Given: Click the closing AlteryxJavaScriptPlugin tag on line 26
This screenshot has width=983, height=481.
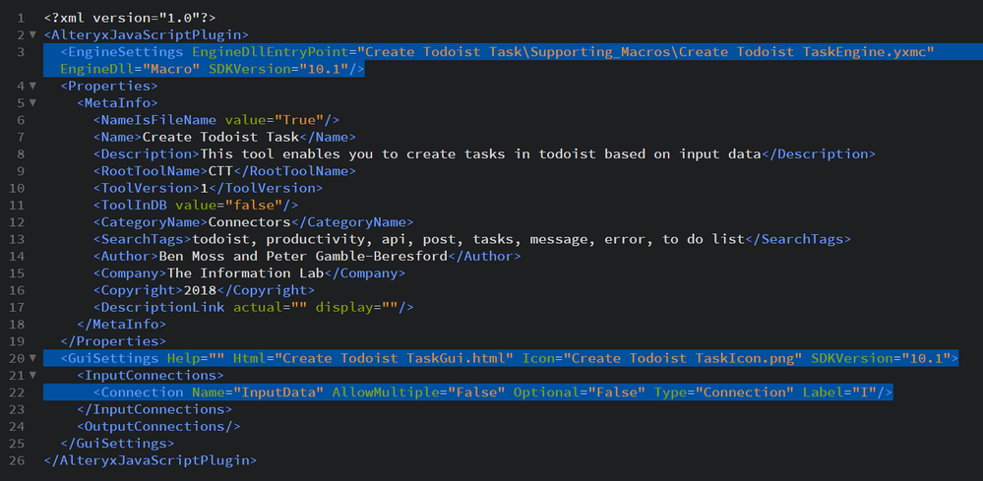Looking at the screenshot, I should click(x=151, y=460).
